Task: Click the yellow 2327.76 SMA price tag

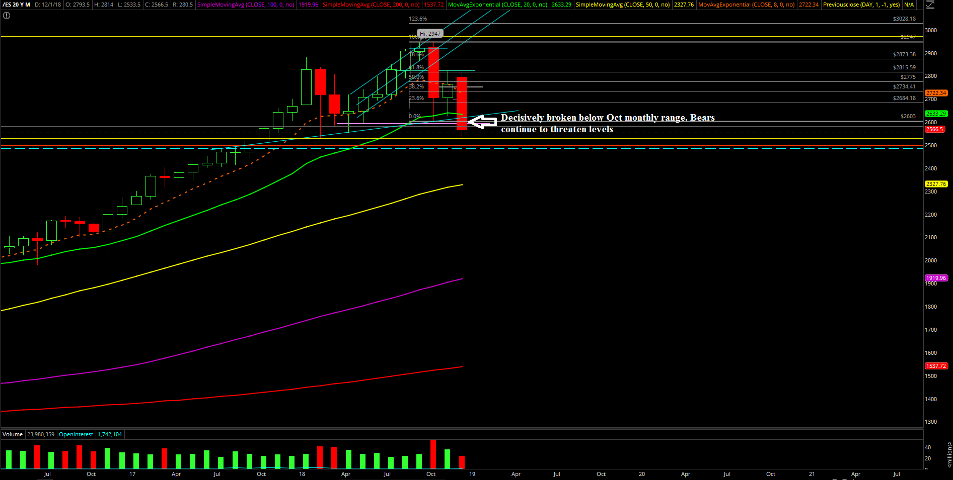Action: [936, 184]
